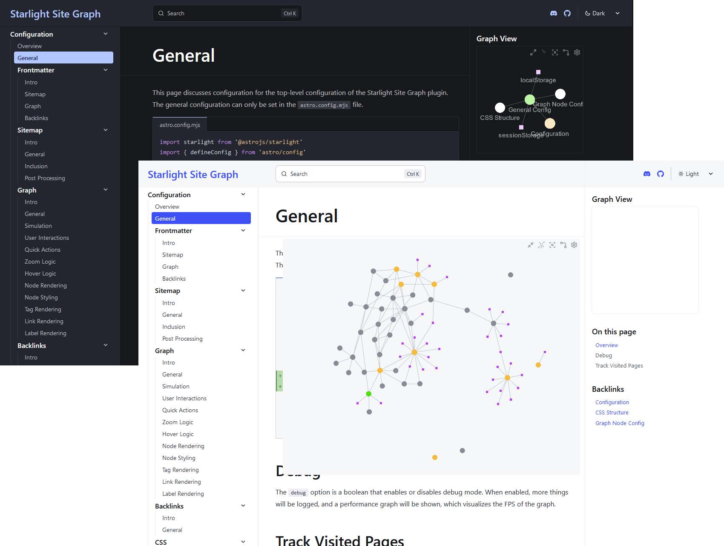Click the General Config green node
This screenshot has height=546, width=724.
click(x=529, y=100)
